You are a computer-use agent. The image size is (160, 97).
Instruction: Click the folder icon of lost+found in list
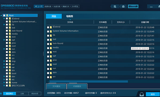click(x=51, y=44)
